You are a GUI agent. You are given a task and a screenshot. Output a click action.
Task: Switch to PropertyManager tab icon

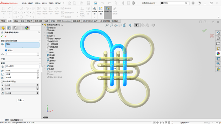(9, 28)
